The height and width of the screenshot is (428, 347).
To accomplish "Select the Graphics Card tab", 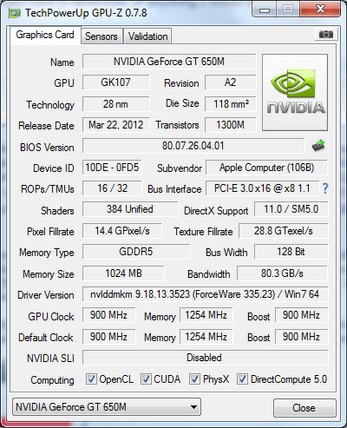I will 45,35.
